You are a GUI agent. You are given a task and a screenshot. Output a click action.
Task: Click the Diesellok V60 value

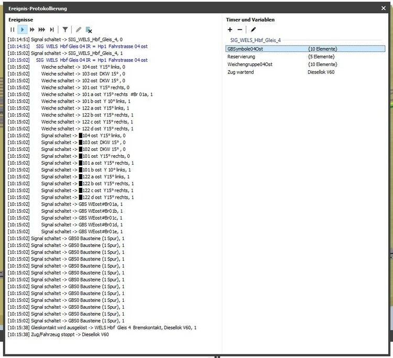point(321,71)
